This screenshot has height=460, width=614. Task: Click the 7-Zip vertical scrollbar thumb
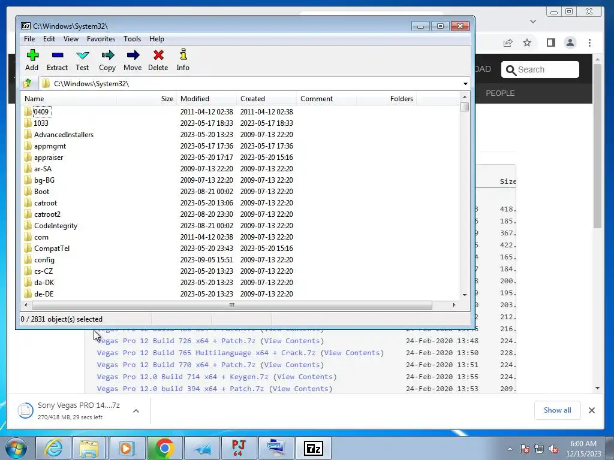point(465,107)
